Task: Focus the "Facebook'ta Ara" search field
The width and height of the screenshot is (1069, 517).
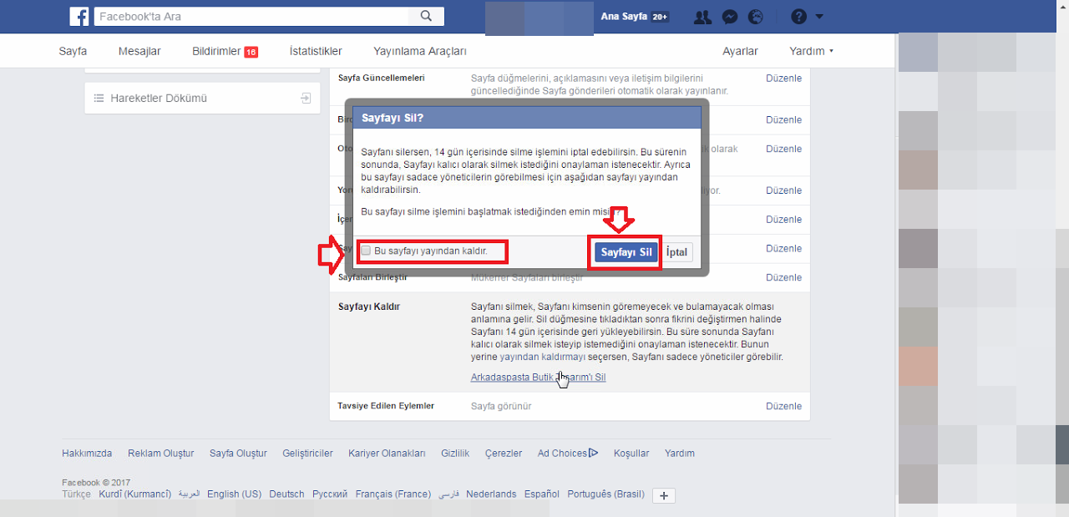Action: (251, 16)
